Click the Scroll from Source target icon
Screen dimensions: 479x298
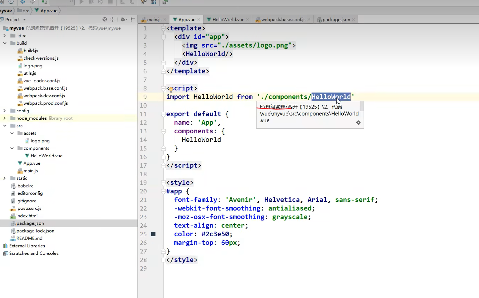pos(105,19)
